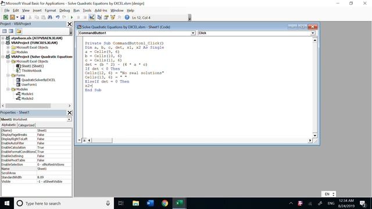Open the Edit menu
This screenshot has width=372, height=209.
[16, 10]
